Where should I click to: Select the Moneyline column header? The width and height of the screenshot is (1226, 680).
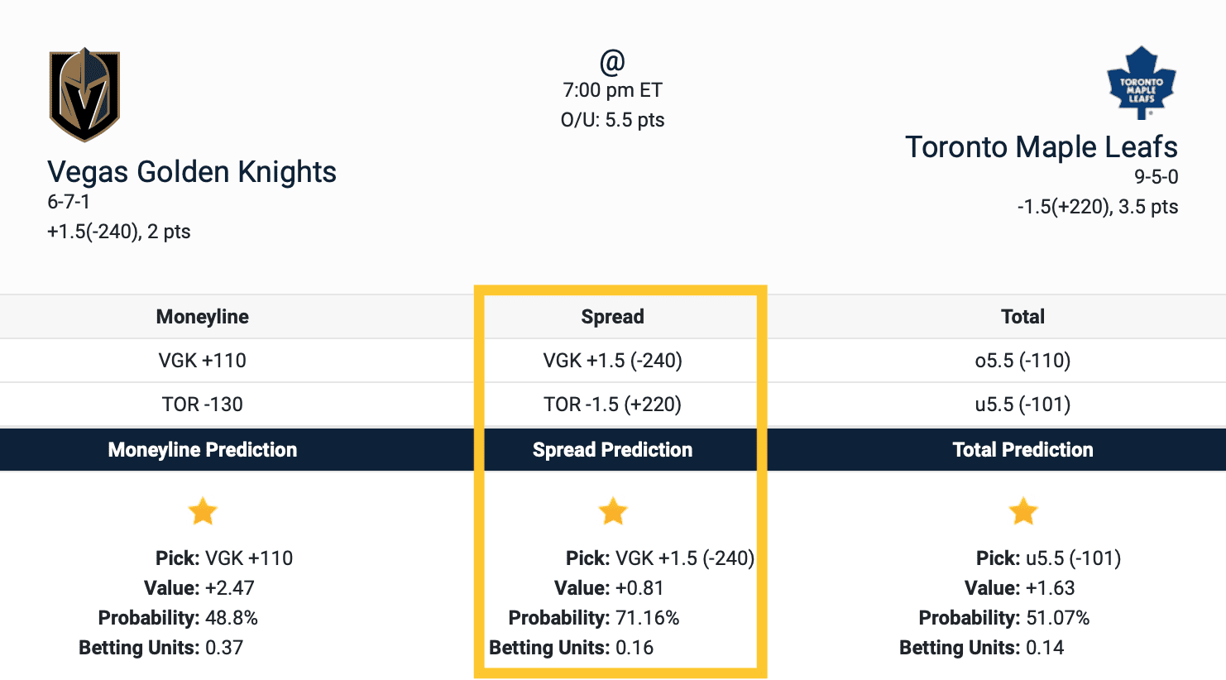203,317
